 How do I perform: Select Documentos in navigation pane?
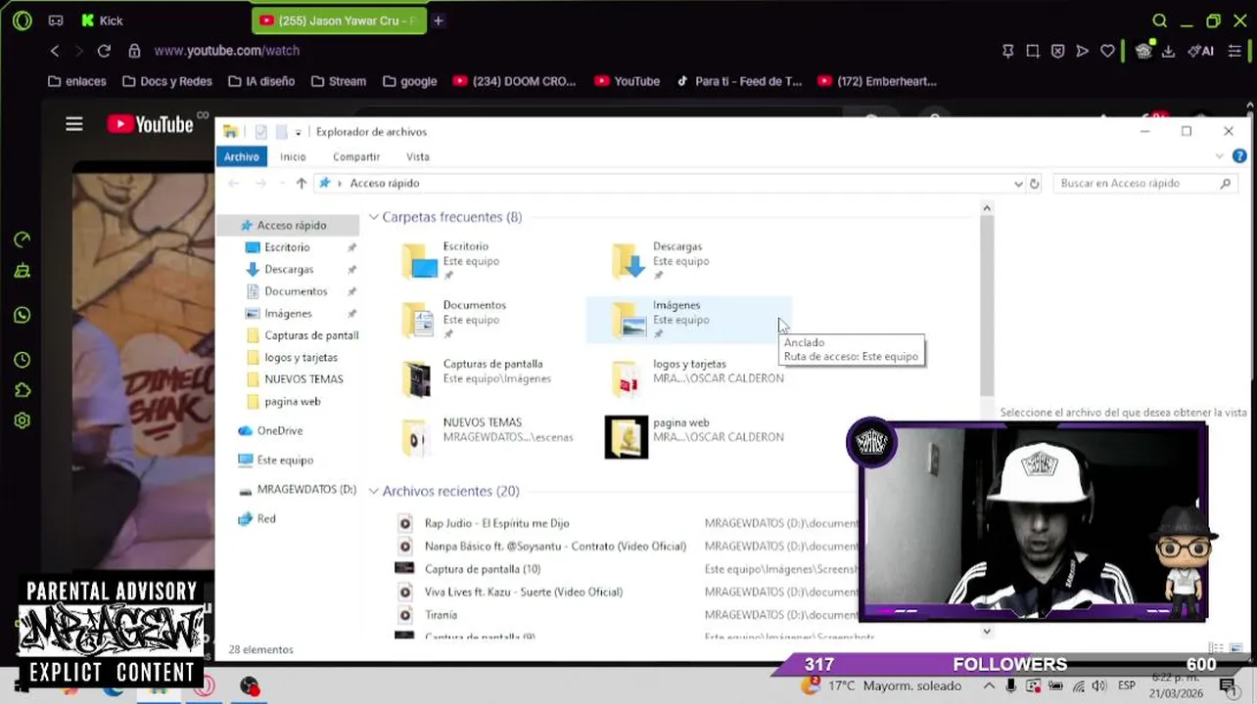[x=296, y=291]
